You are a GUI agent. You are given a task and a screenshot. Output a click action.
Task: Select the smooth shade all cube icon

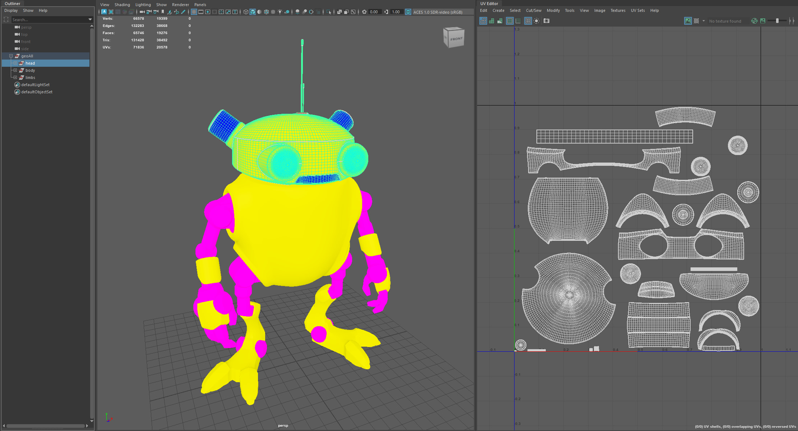click(253, 12)
